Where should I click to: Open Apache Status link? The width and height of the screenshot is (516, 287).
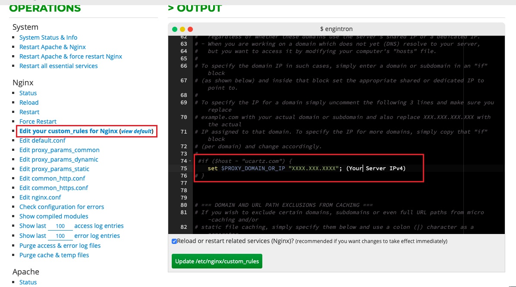pos(28,282)
